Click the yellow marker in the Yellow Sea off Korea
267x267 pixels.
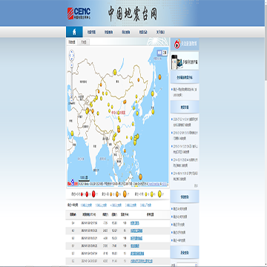137,113
